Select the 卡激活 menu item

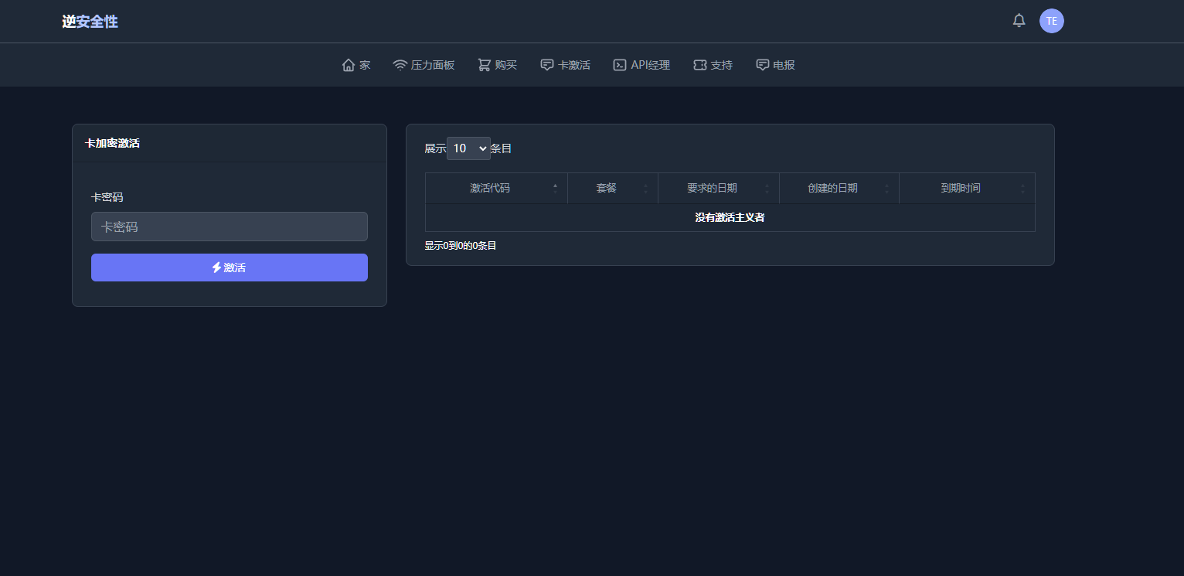565,65
